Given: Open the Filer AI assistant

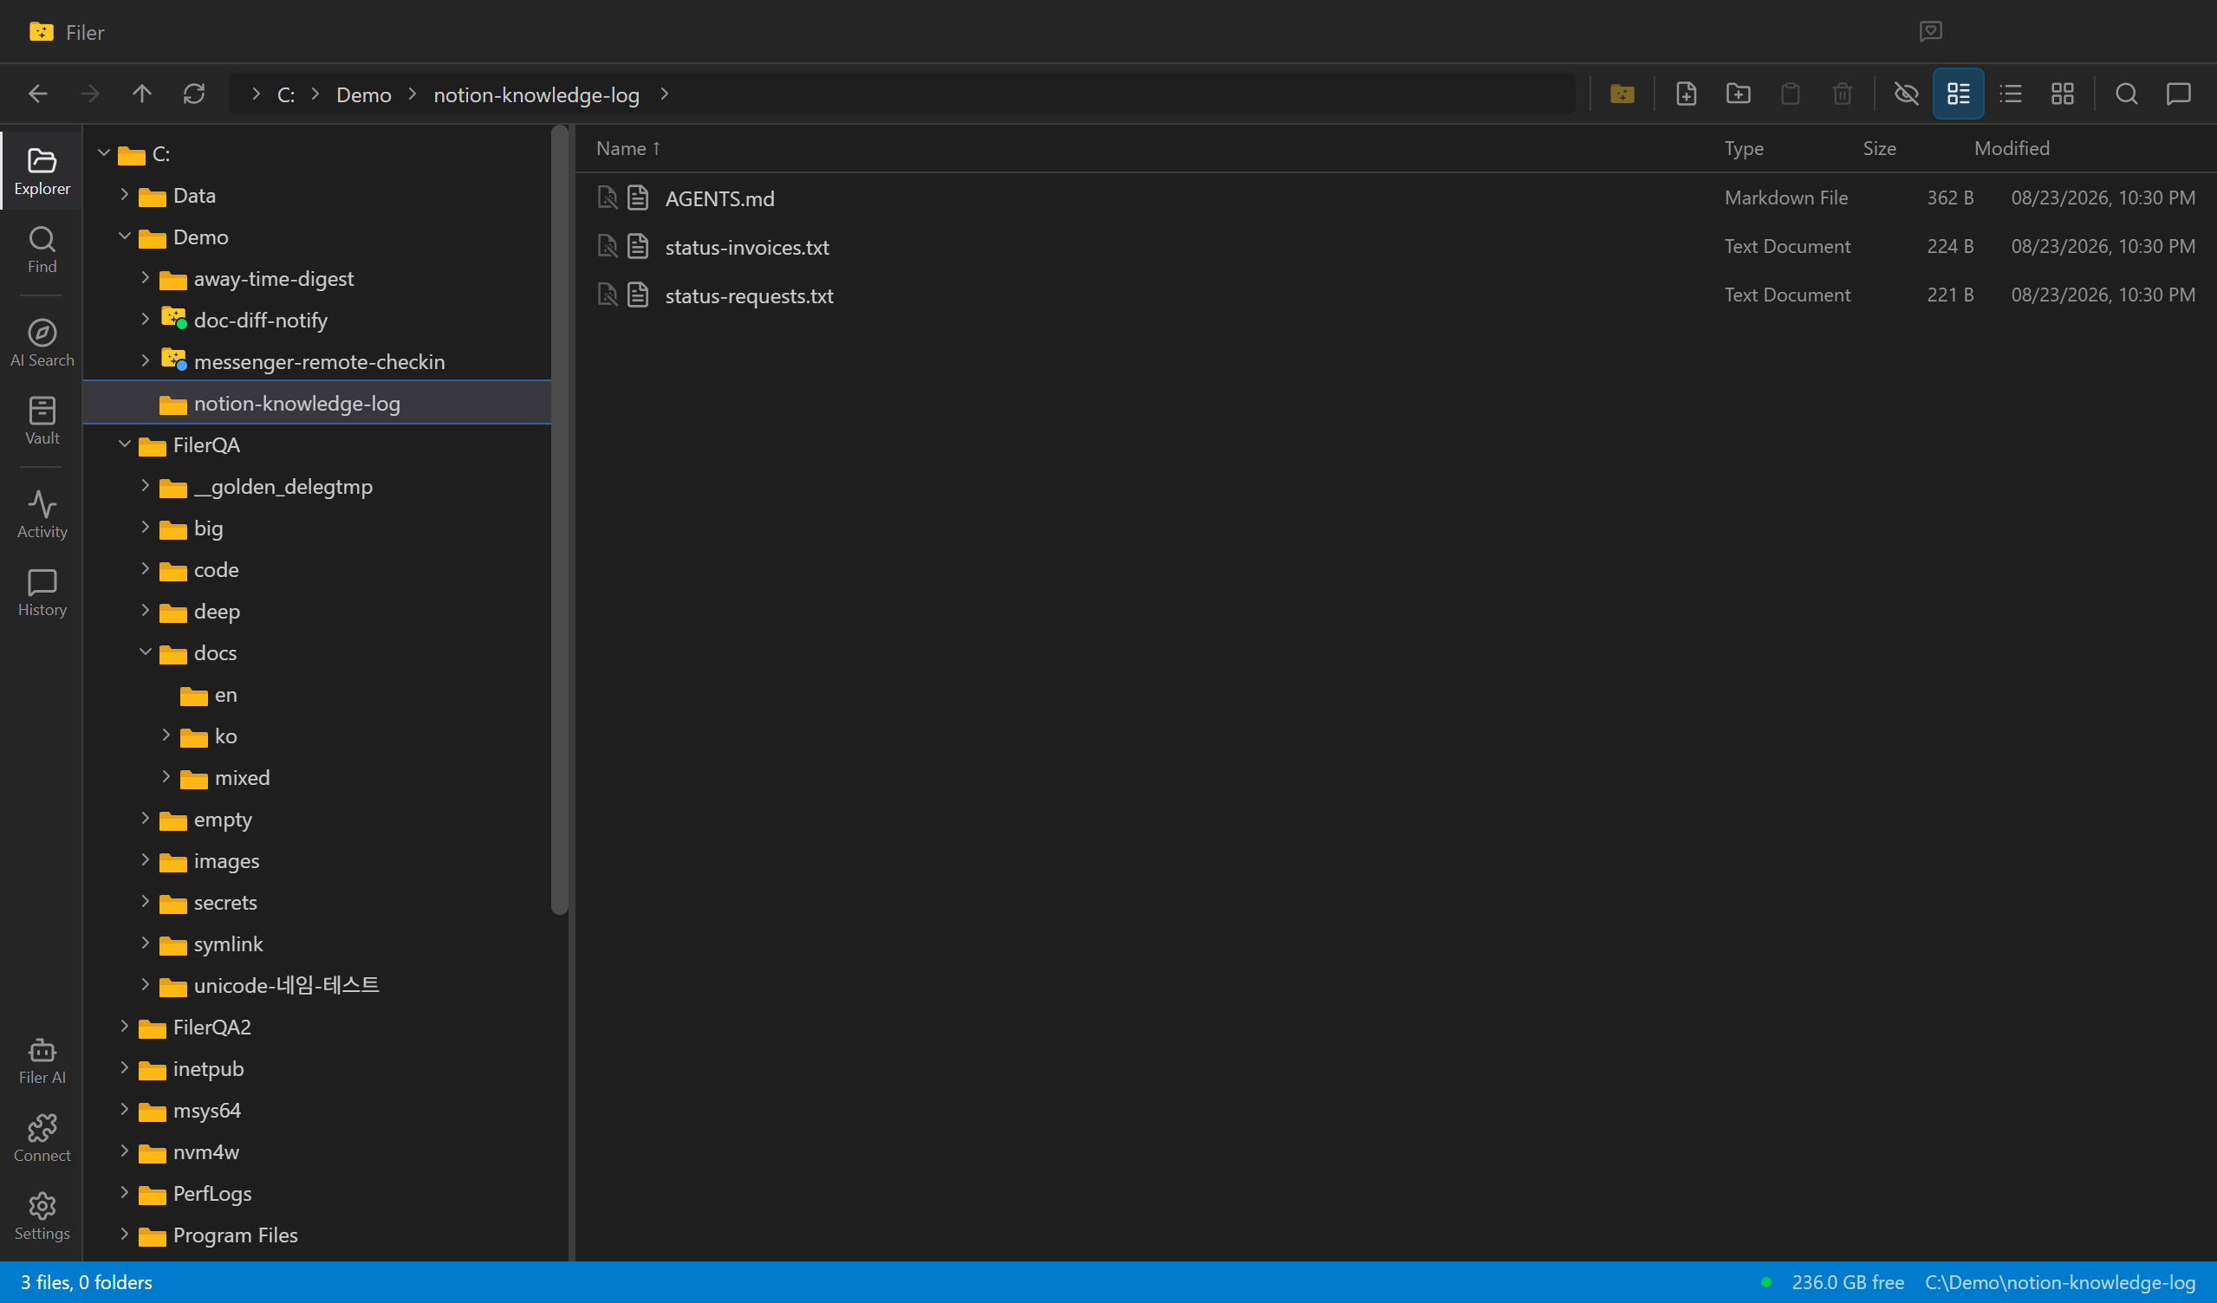Looking at the screenshot, I should 42,1061.
